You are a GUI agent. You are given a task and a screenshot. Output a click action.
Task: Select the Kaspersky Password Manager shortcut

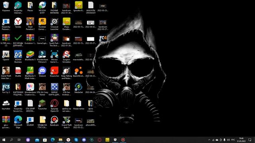coord(6,24)
